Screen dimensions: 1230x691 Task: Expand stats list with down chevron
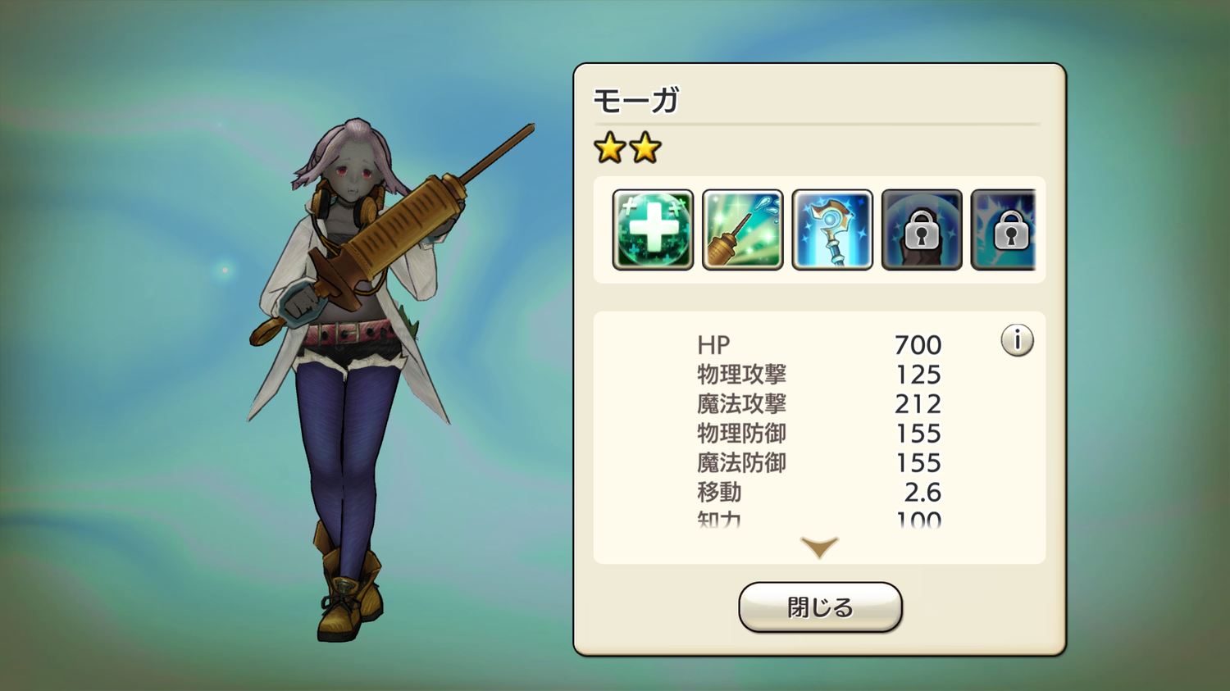819,548
